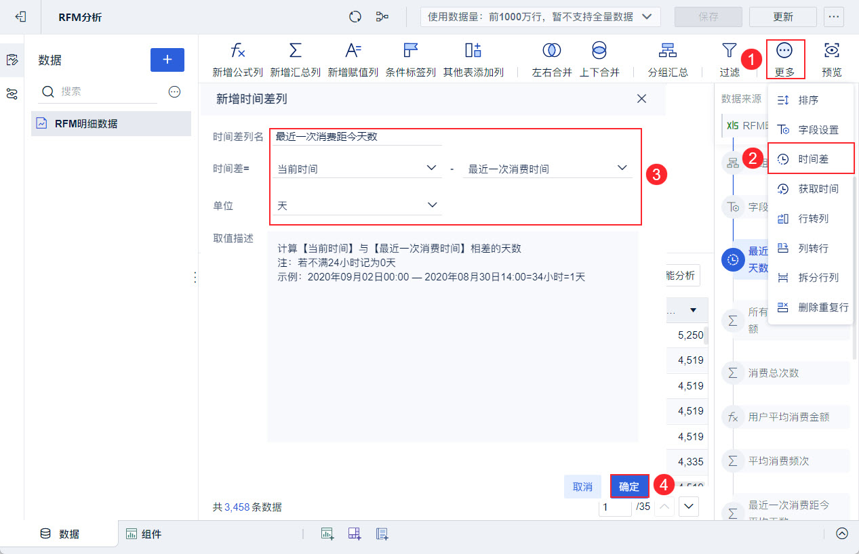859x554 pixels.
Task: Click the blue plus add data button
Action: pos(167,60)
